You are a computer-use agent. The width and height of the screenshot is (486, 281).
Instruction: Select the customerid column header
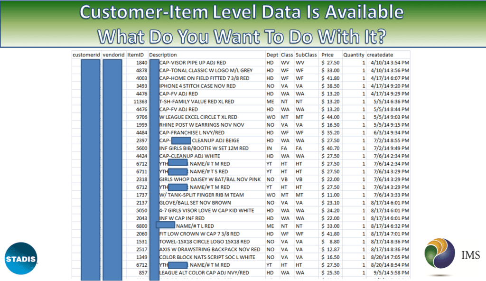click(86, 55)
